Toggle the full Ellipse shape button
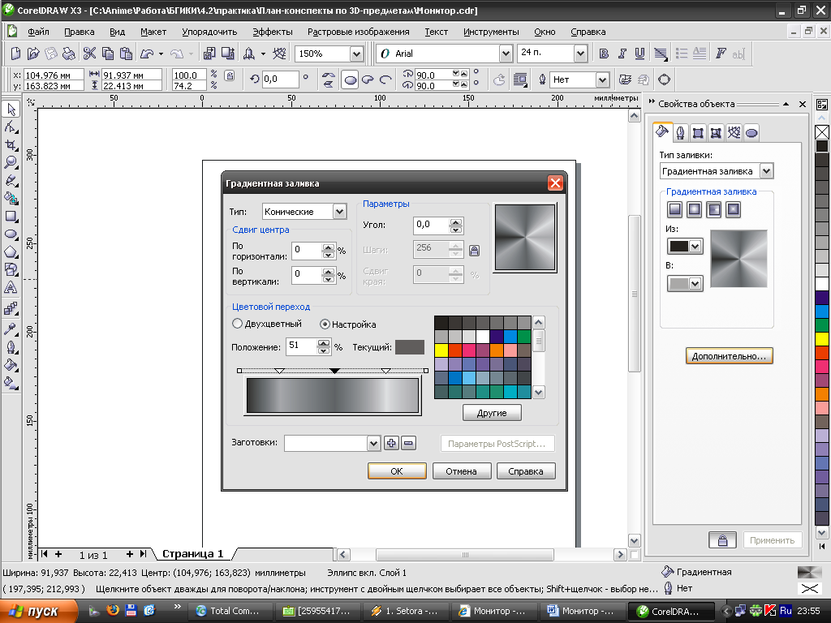831x623 pixels. tap(350, 80)
